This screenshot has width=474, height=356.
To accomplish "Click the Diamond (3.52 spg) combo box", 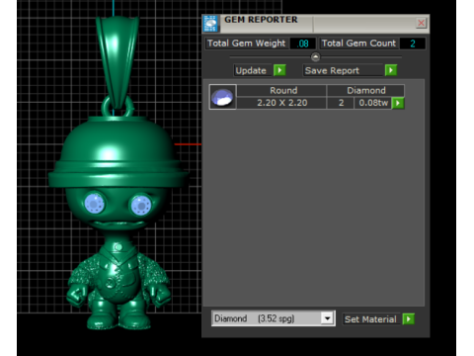I will tap(274, 318).
